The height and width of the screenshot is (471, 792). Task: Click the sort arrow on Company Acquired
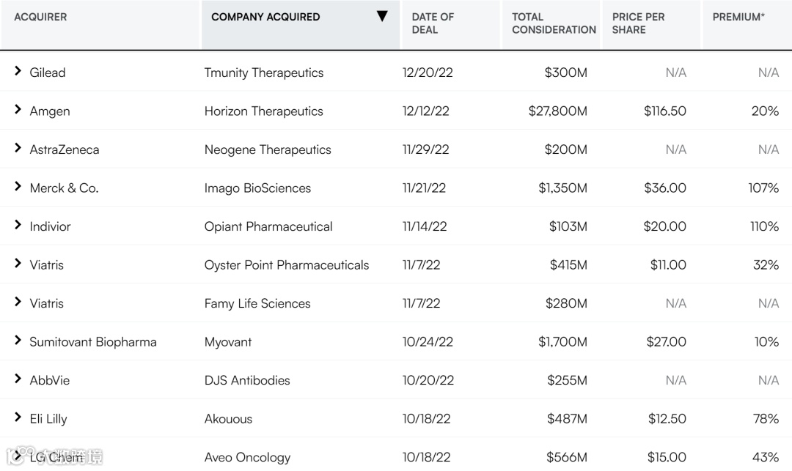[x=382, y=17]
